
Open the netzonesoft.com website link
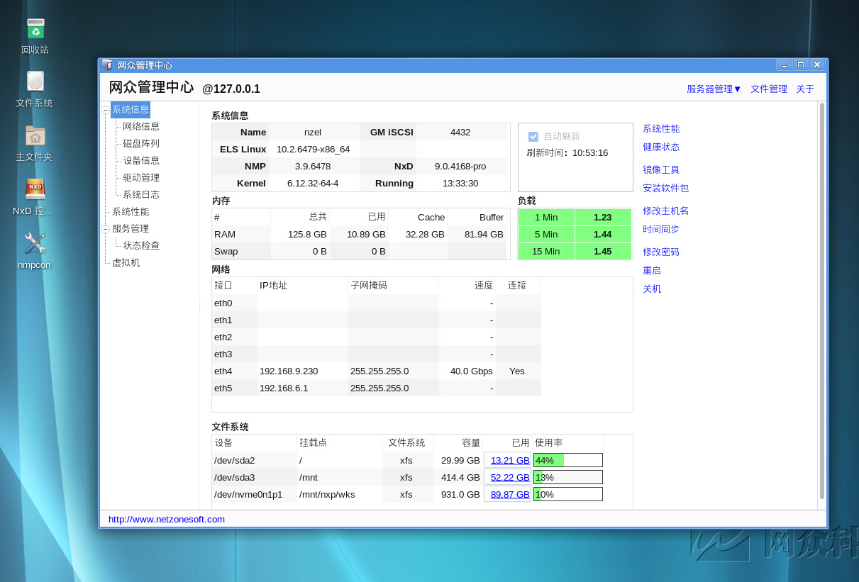pyautogui.click(x=167, y=520)
